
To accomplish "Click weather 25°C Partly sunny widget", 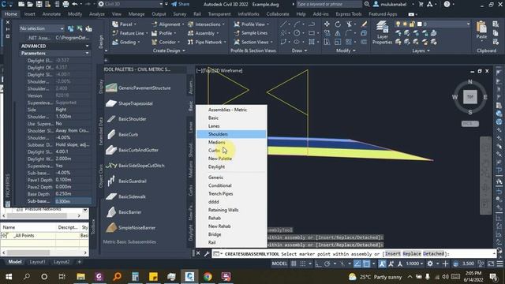I will (375, 277).
